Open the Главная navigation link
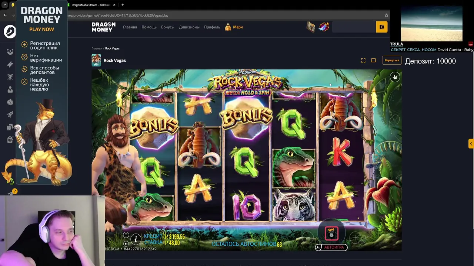This screenshot has width=474, height=266. click(x=130, y=27)
